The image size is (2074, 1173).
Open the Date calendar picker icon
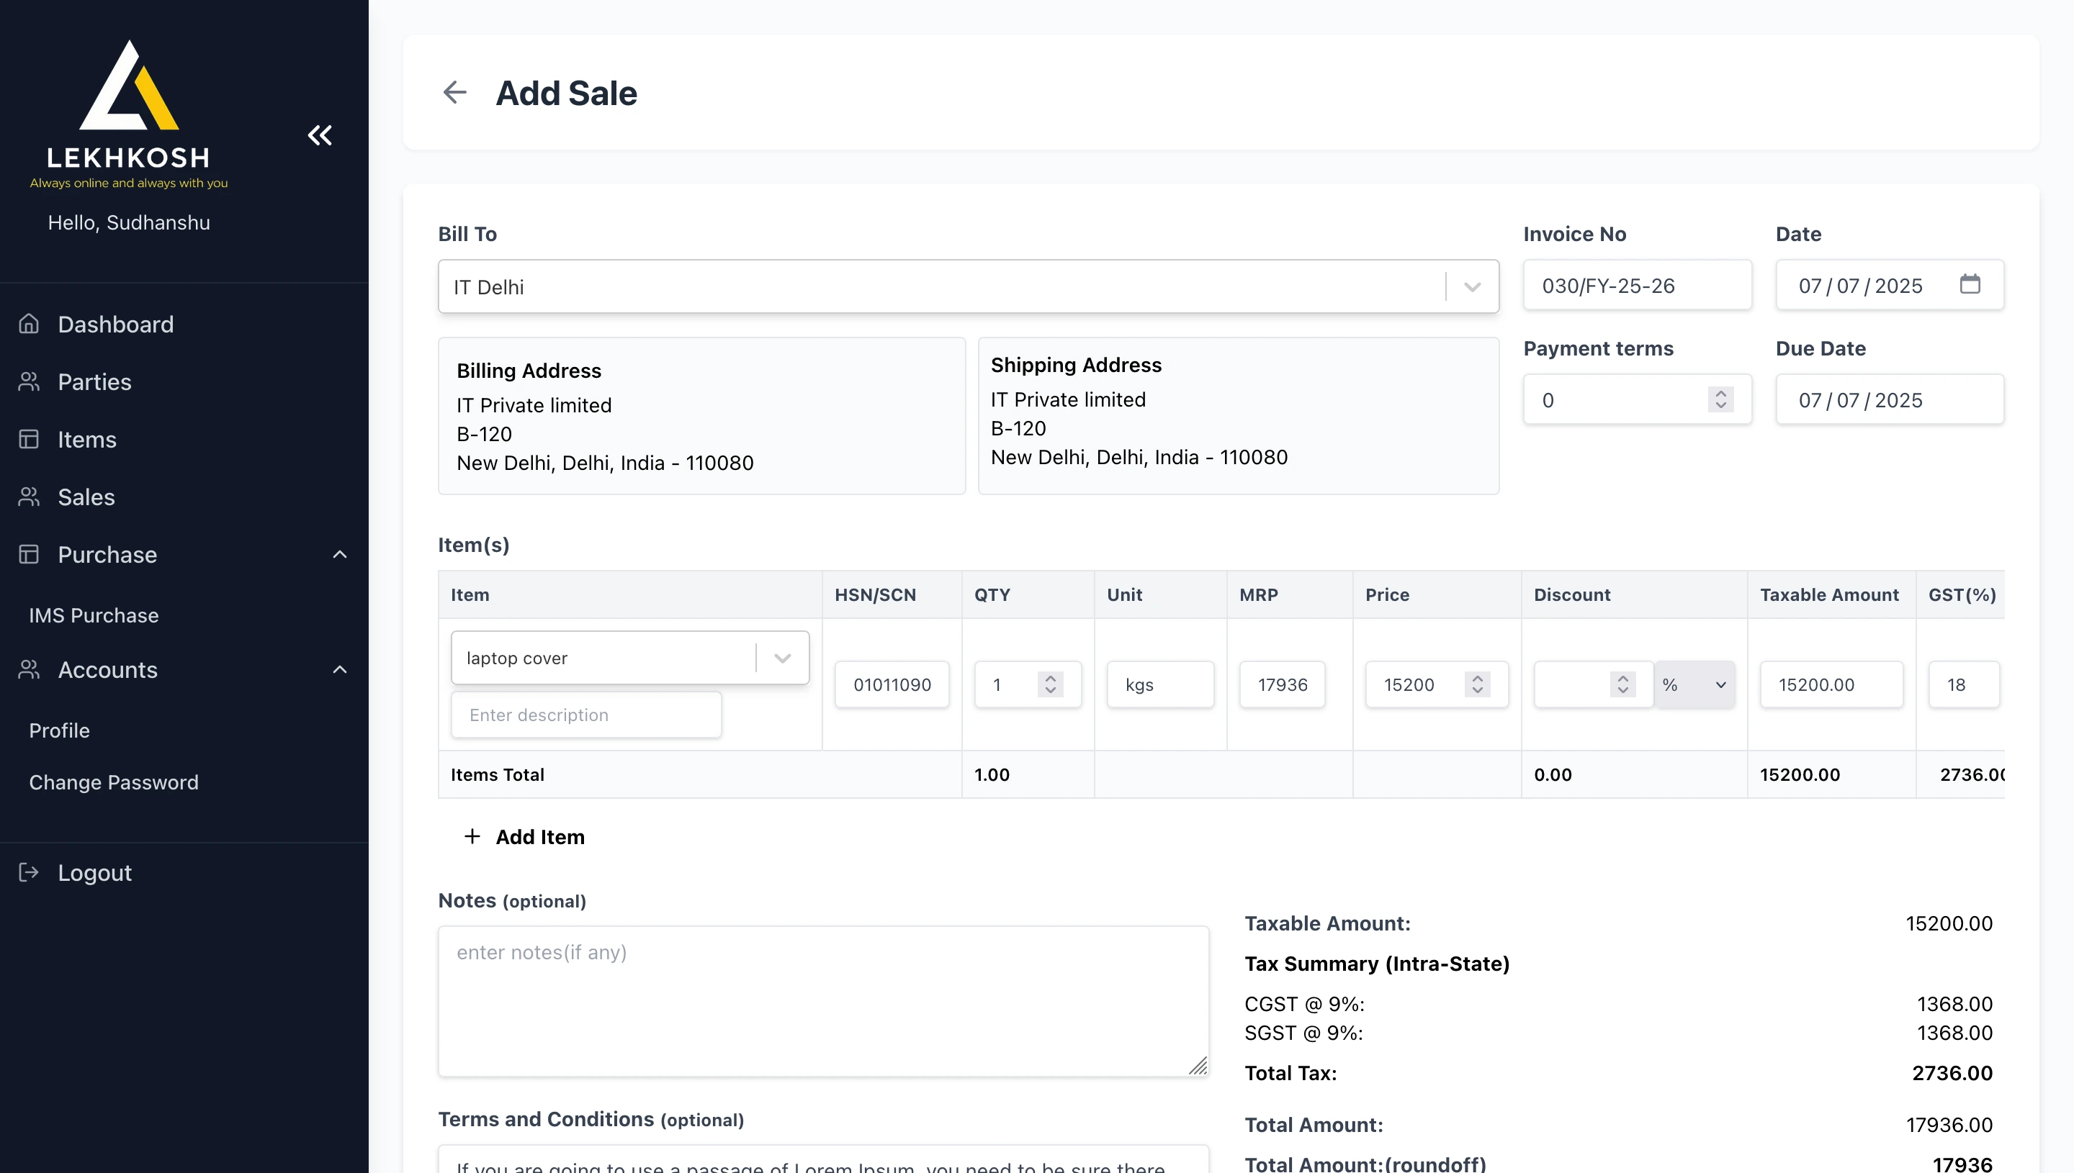click(1970, 284)
